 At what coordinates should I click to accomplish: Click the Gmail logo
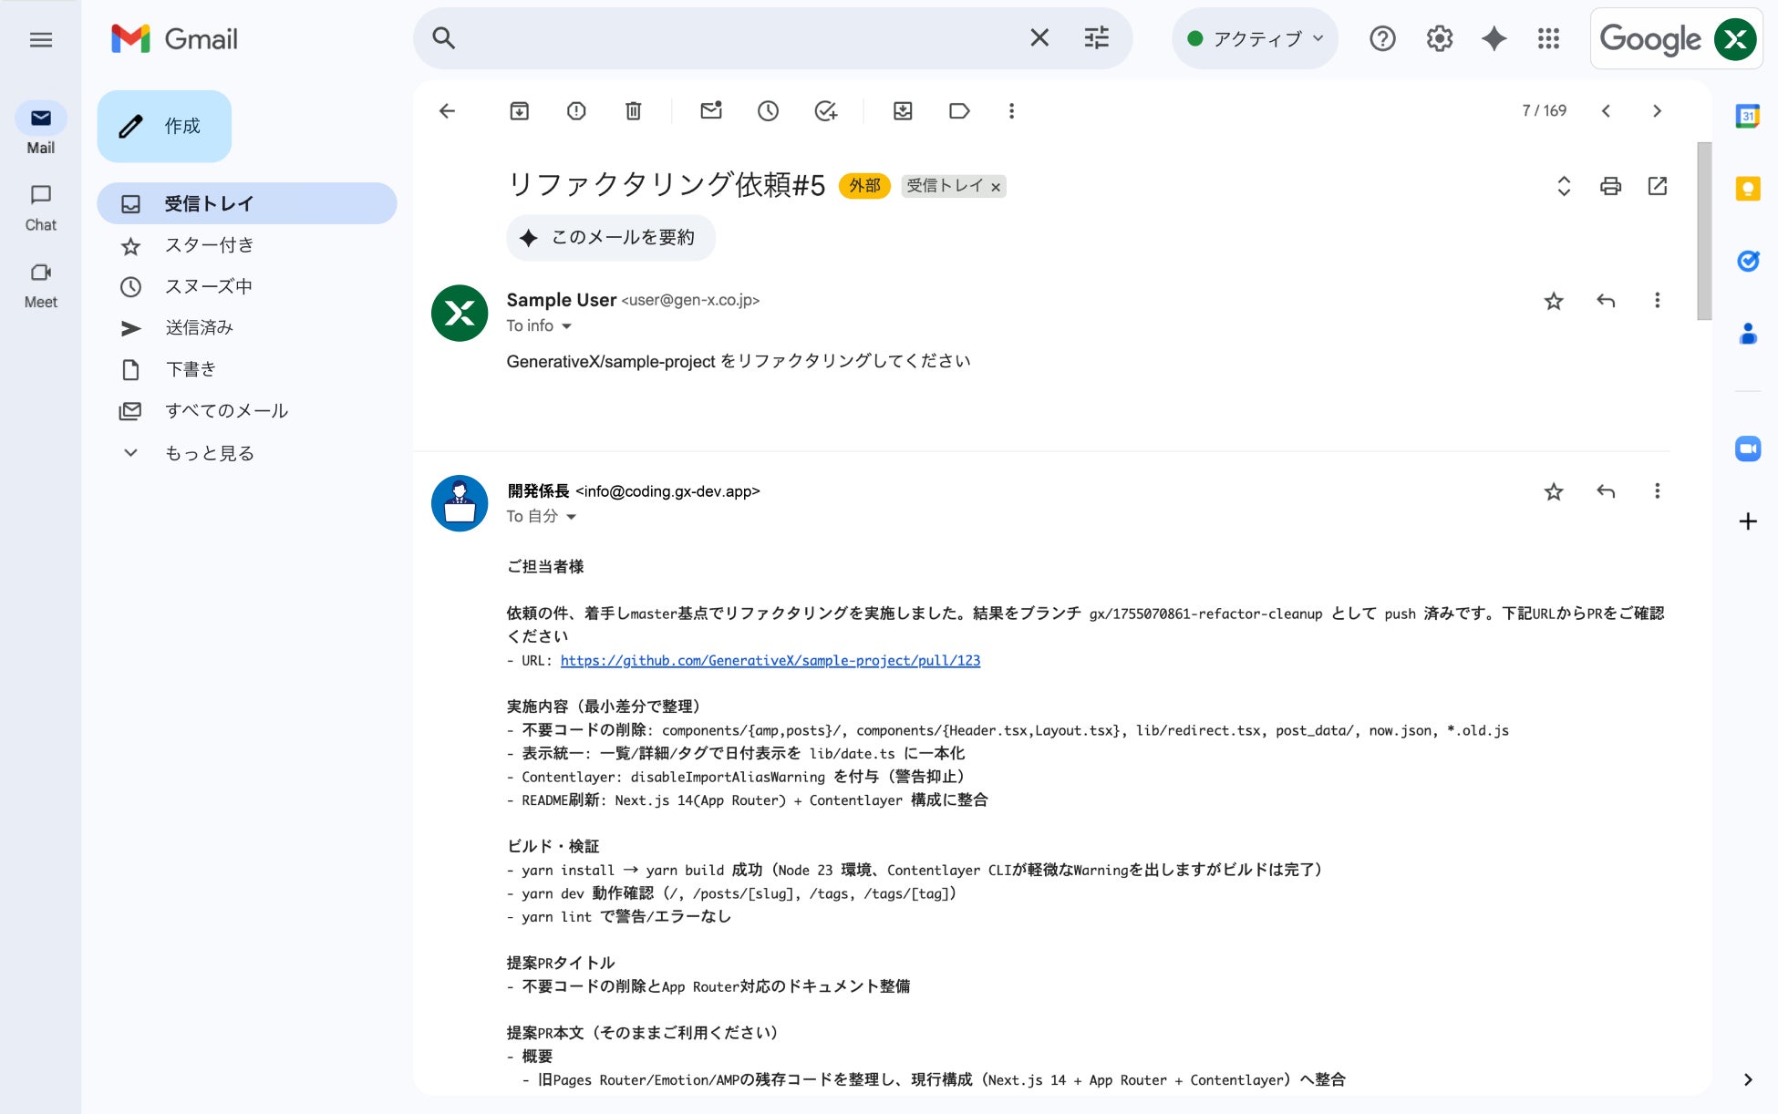coord(174,39)
